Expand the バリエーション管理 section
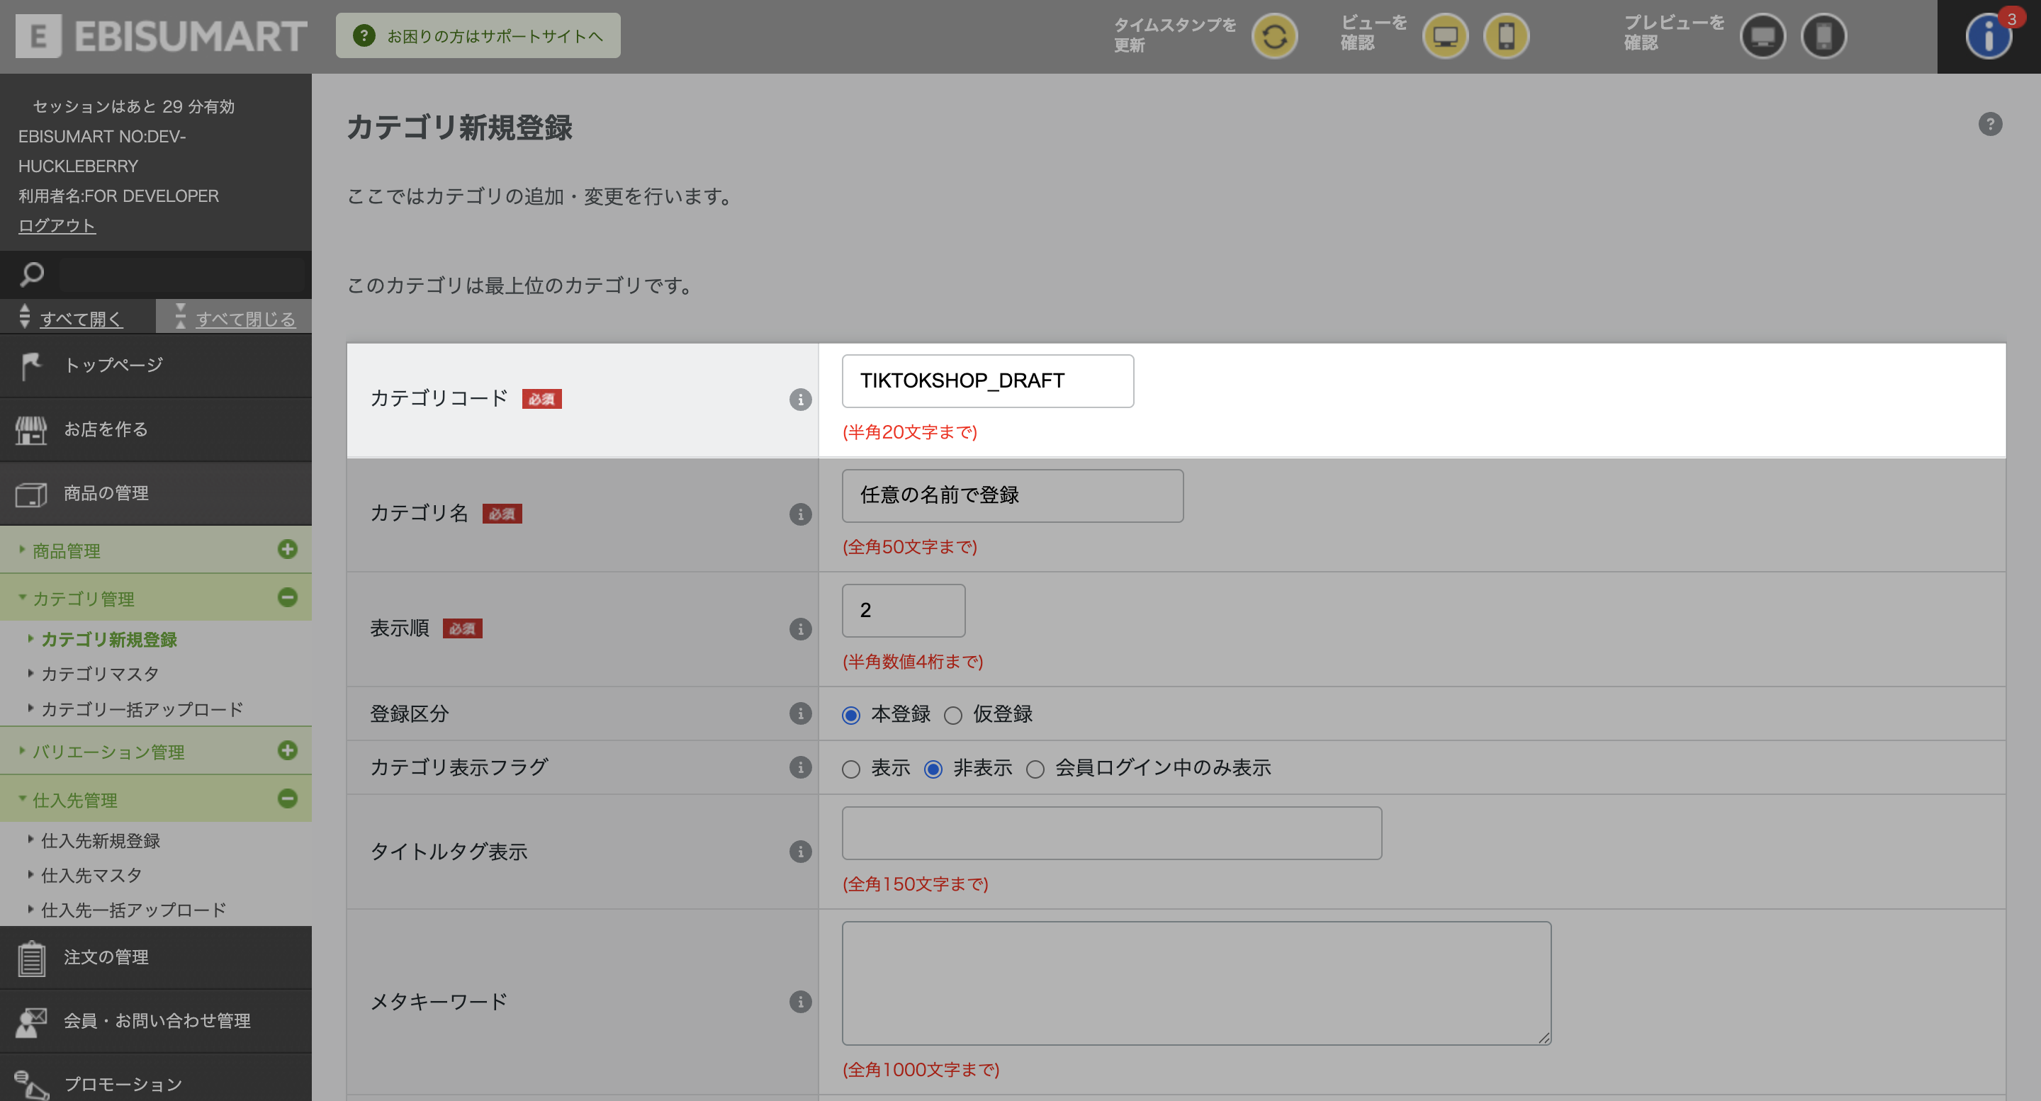 pos(288,751)
